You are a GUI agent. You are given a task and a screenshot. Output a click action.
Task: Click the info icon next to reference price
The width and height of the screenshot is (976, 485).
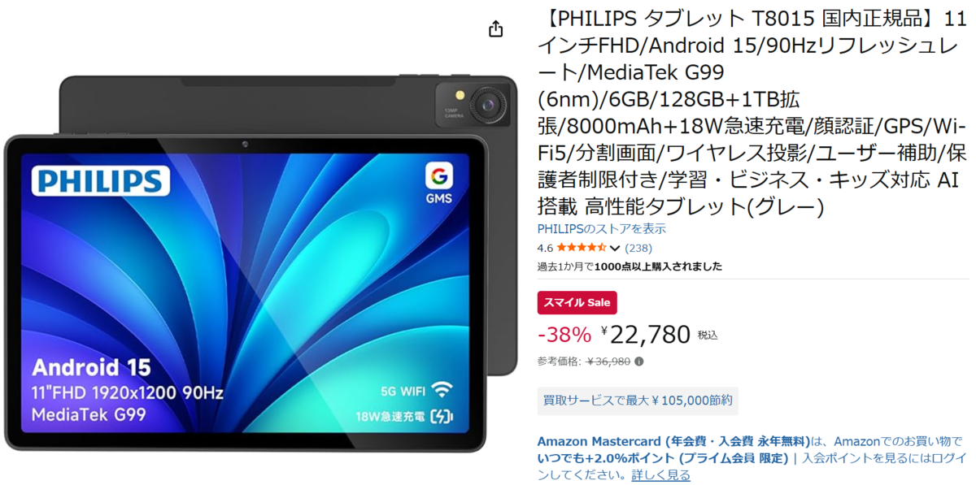[638, 362]
